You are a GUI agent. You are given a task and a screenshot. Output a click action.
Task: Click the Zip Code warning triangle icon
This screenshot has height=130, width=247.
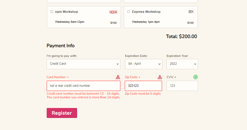coord(160,77)
